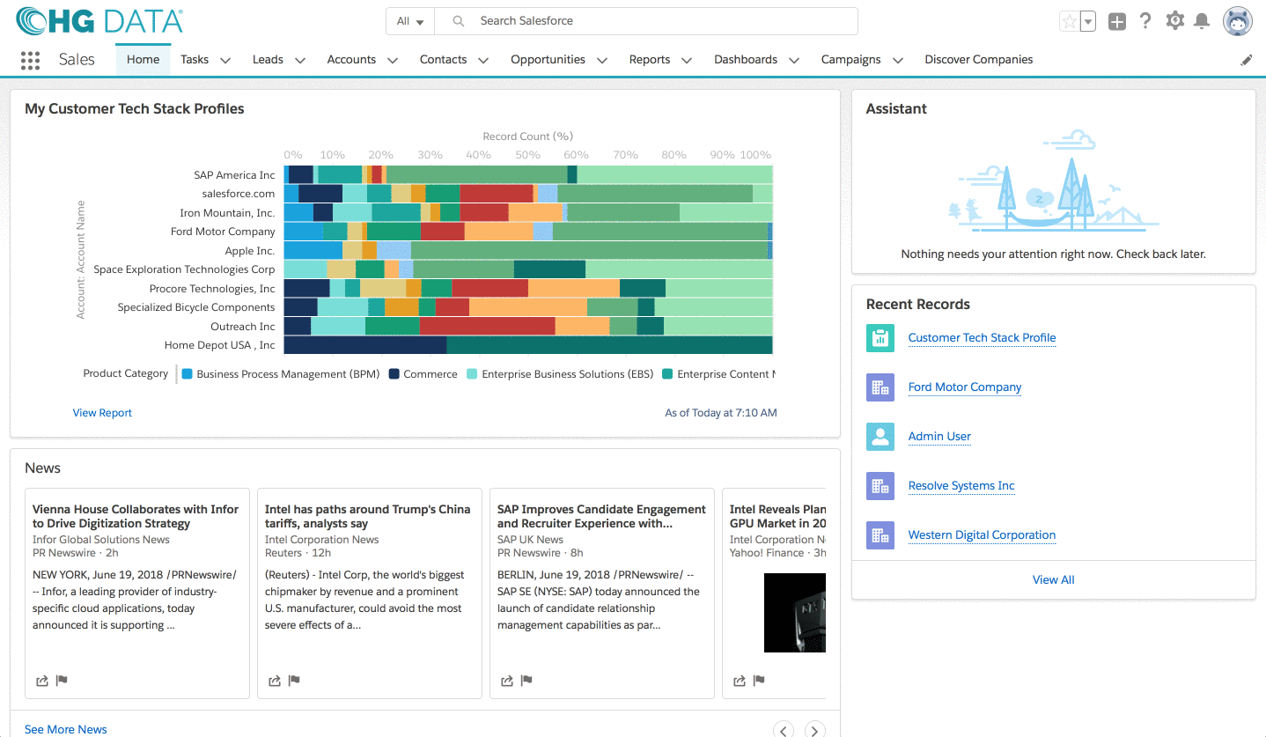Expand the Campaigns tab dropdown arrow

(898, 61)
